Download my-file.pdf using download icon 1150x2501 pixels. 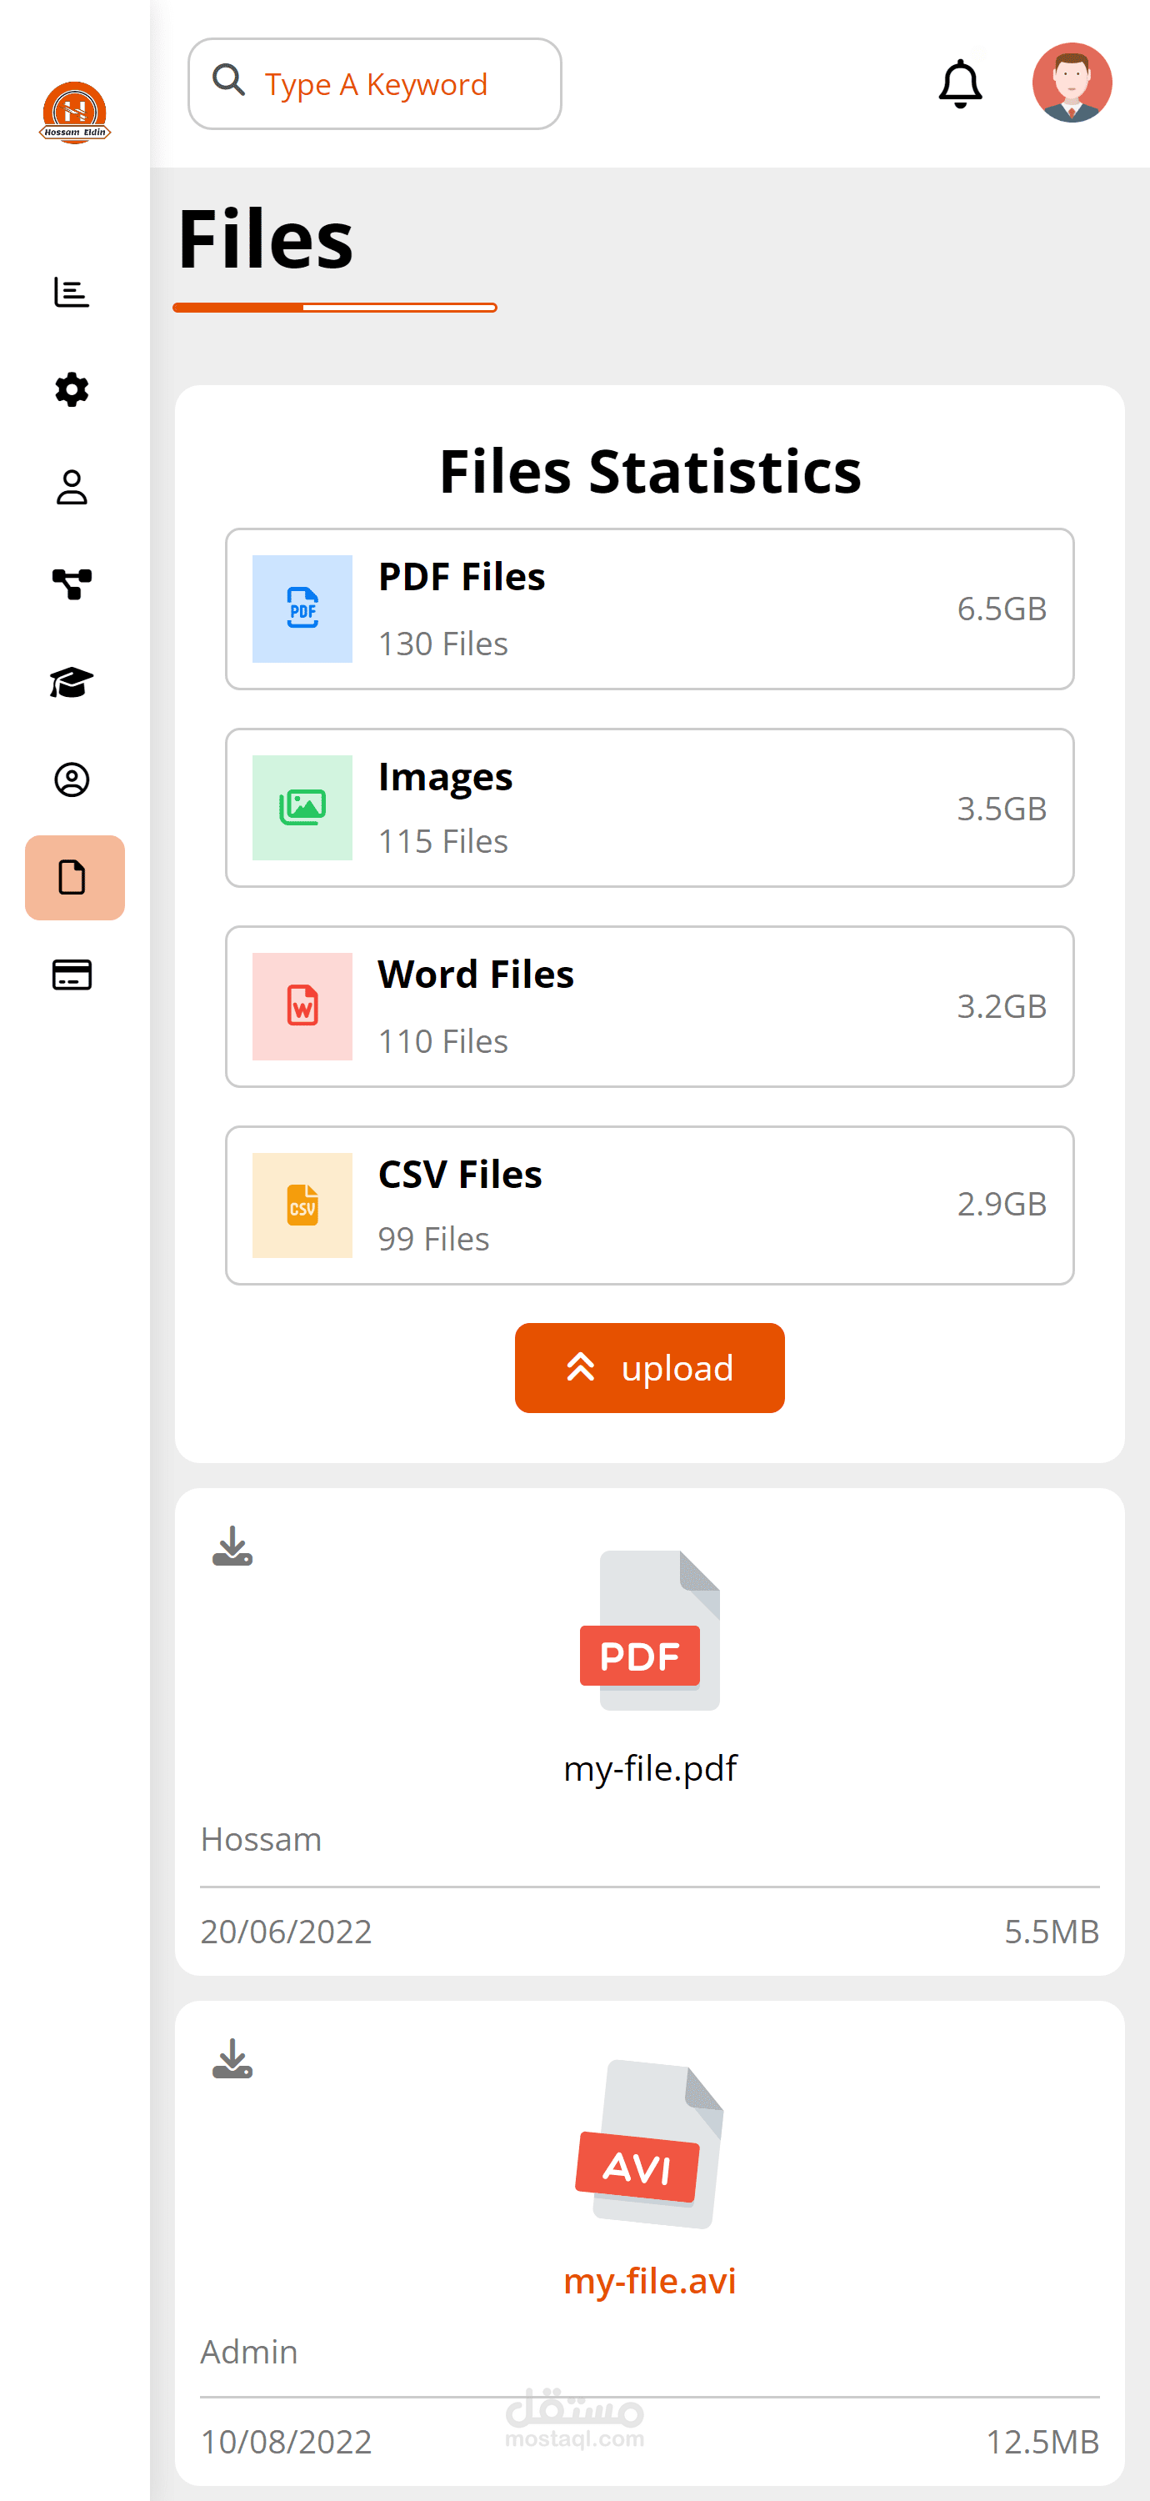pos(232,1546)
